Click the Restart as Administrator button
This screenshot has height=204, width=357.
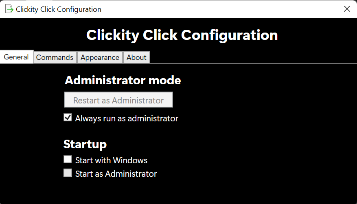[118, 100]
